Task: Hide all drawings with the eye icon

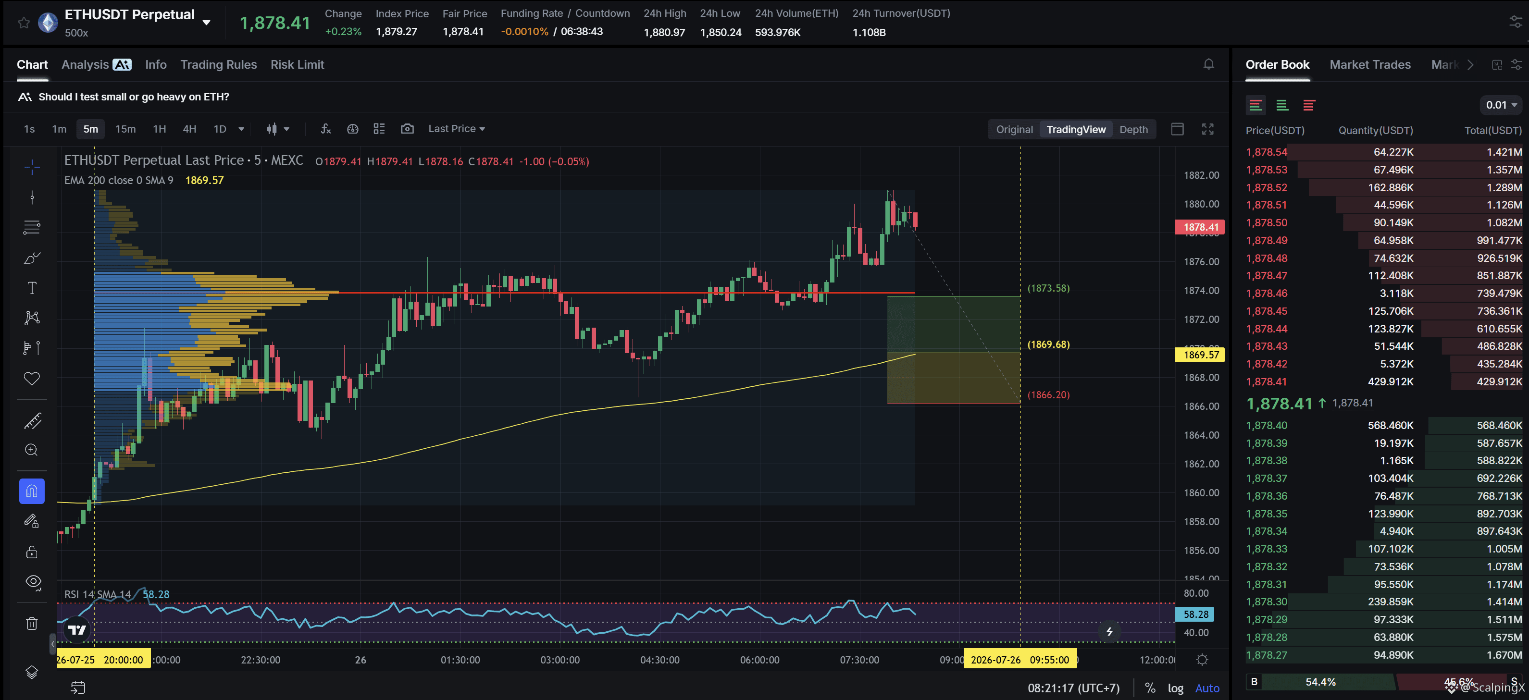Action: (x=33, y=582)
